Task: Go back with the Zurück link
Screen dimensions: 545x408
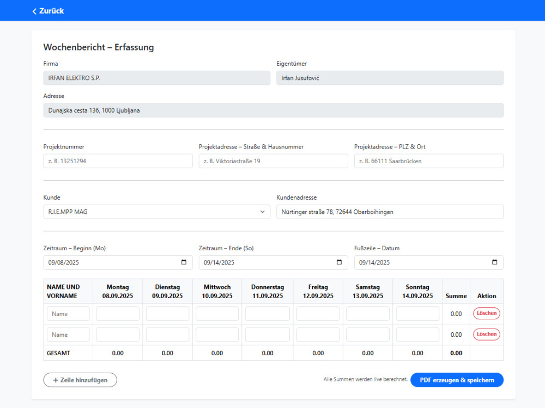Action: pyautogui.click(x=48, y=11)
